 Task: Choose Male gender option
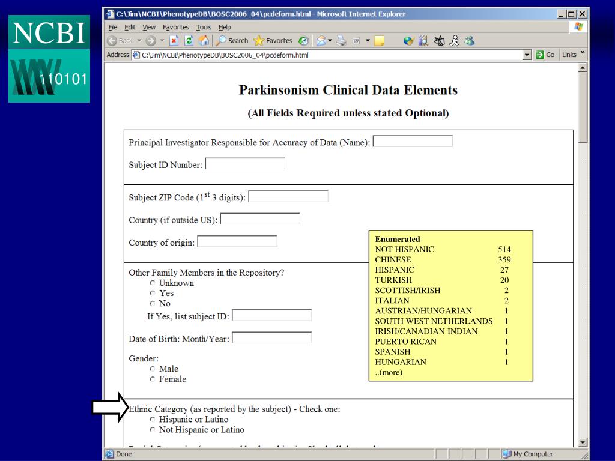pos(152,369)
